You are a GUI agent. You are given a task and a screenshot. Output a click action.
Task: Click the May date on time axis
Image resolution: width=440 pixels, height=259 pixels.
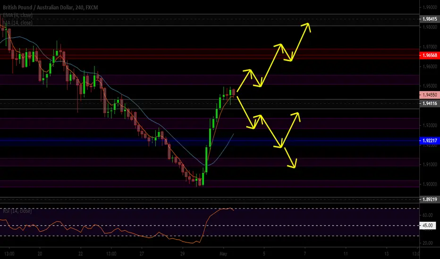point(223,254)
